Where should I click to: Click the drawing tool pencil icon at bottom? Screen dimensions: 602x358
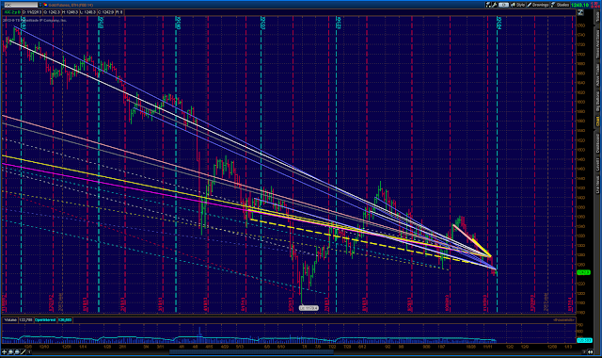coord(23,351)
